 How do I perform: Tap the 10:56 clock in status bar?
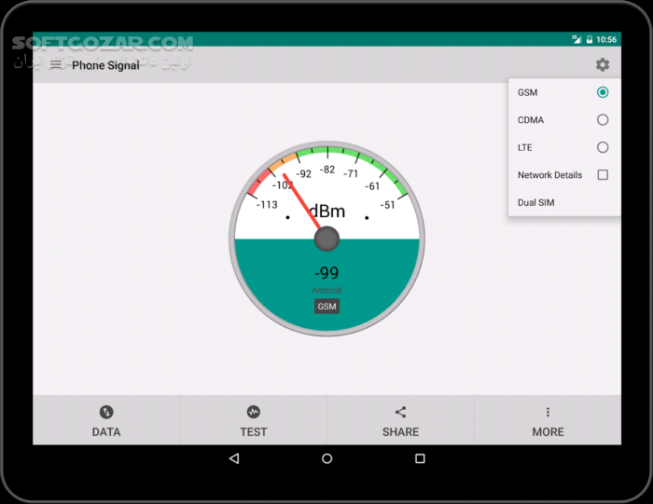[x=606, y=39]
